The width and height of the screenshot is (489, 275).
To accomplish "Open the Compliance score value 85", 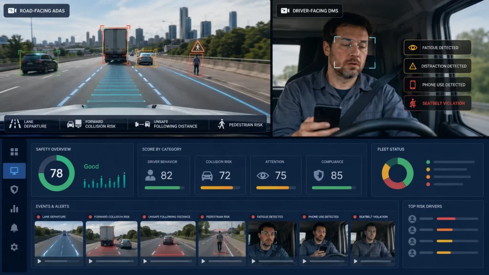I will click(337, 176).
